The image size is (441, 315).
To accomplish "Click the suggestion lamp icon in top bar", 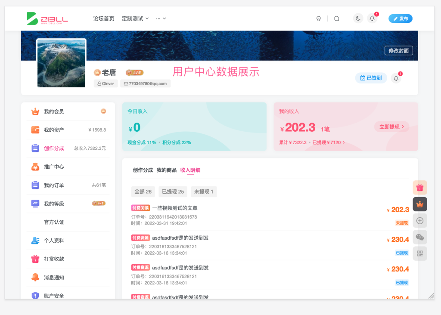I will pyautogui.click(x=319, y=19).
